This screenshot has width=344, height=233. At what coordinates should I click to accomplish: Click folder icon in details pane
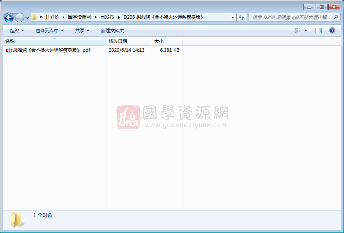[x=17, y=220]
